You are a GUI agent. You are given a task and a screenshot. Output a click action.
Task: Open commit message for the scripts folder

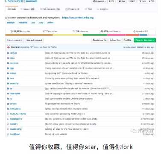62,104
